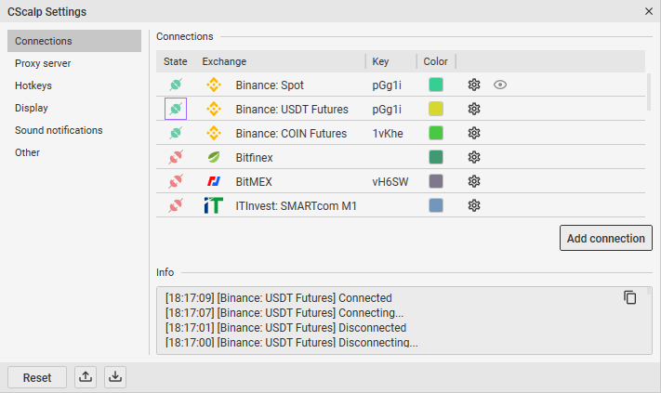Click the Binance logo beside USDT Futures

(x=214, y=109)
